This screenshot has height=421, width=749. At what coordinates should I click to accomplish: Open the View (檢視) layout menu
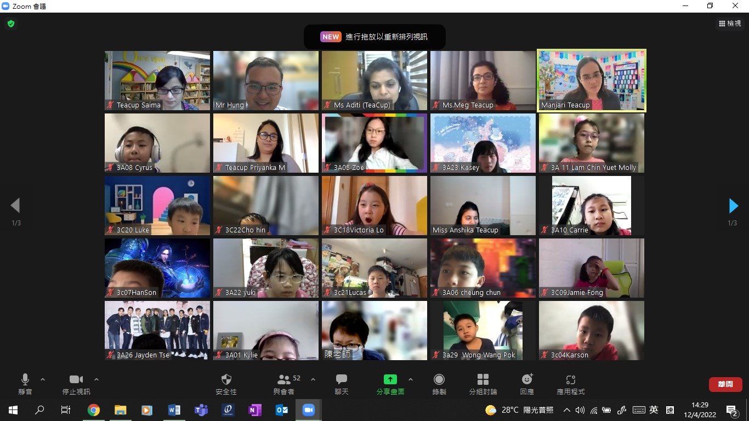730,24
